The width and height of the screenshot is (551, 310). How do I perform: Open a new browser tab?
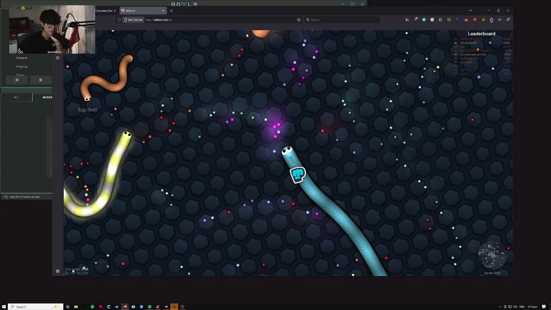(171, 11)
